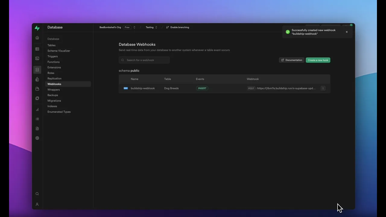Click the Events column header

click(200, 79)
